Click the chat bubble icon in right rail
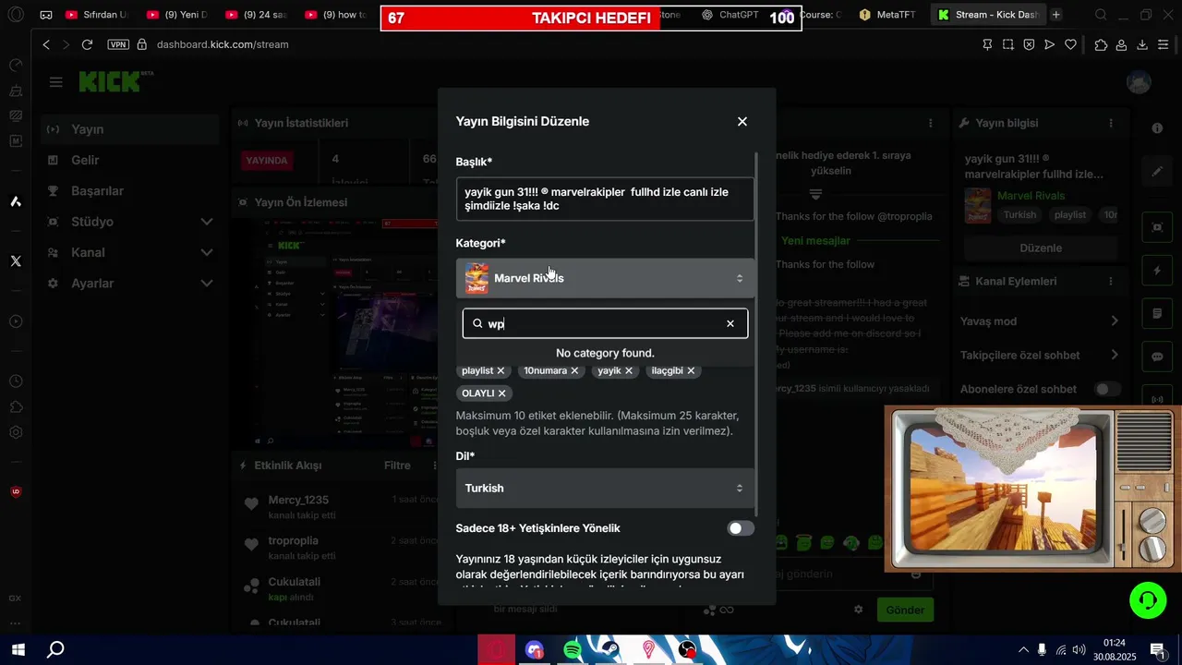The width and height of the screenshot is (1182, 665). tap(1157, 357)
